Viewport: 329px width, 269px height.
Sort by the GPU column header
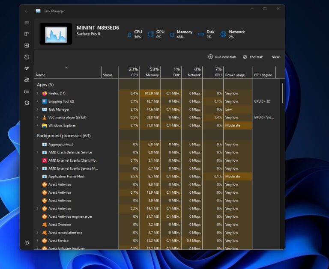coord(213,72)
